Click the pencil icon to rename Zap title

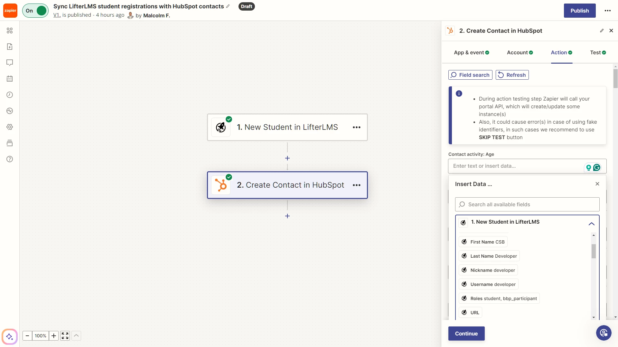(228, 6)
